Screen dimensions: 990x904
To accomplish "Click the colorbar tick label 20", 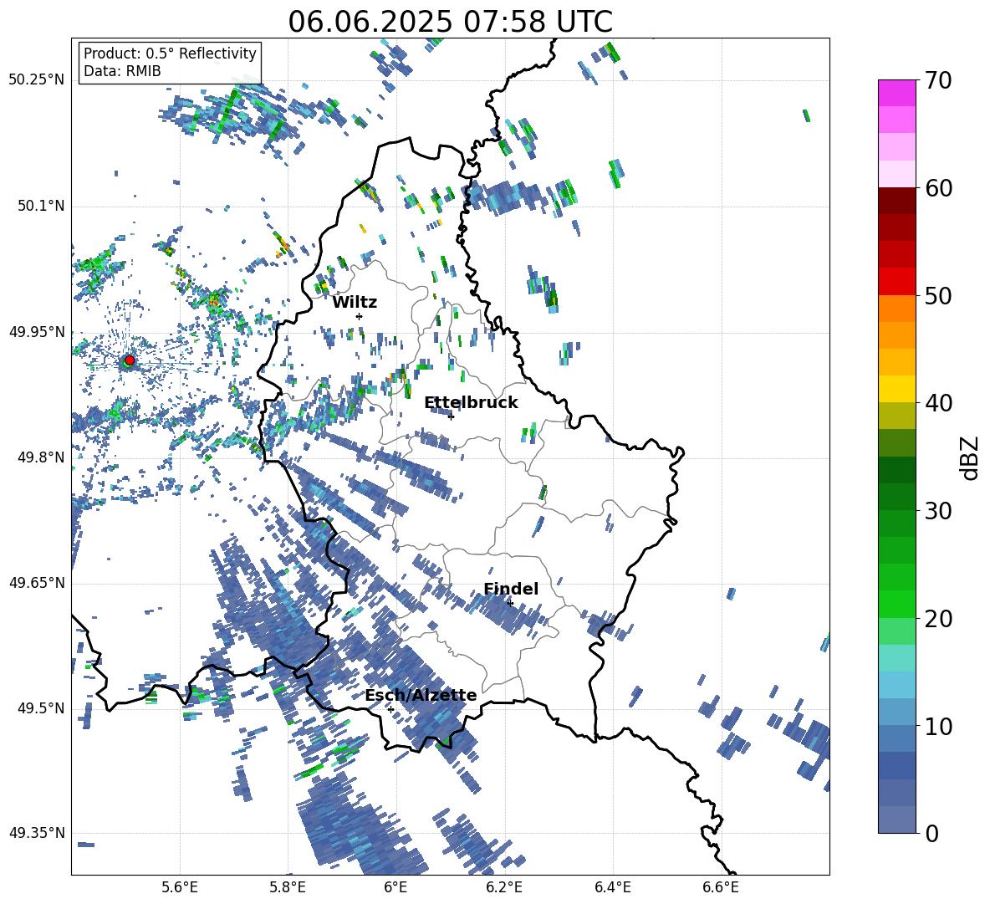I will pos(938,619).
